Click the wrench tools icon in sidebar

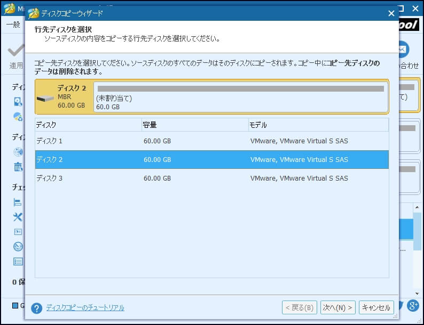[x=18, y=217]
